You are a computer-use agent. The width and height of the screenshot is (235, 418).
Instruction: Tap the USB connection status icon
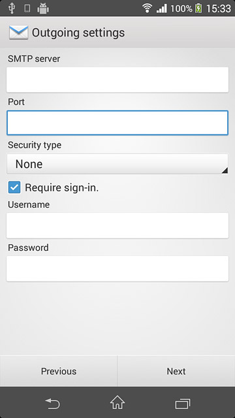click(x=11, y=8)
